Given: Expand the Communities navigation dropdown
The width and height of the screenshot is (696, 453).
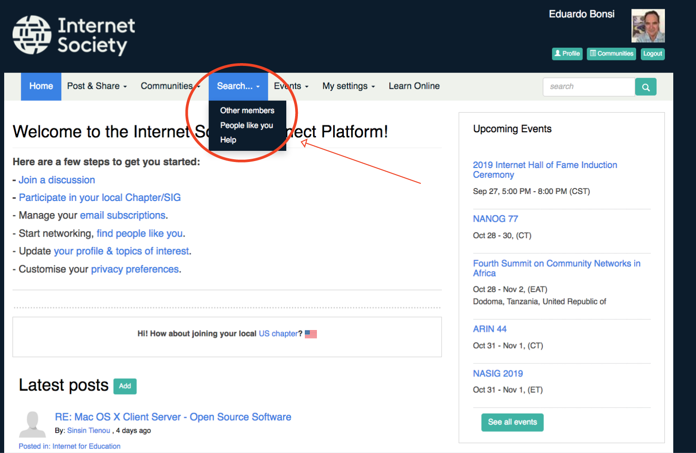Looking at the screenshot, I should coord(170,86).
